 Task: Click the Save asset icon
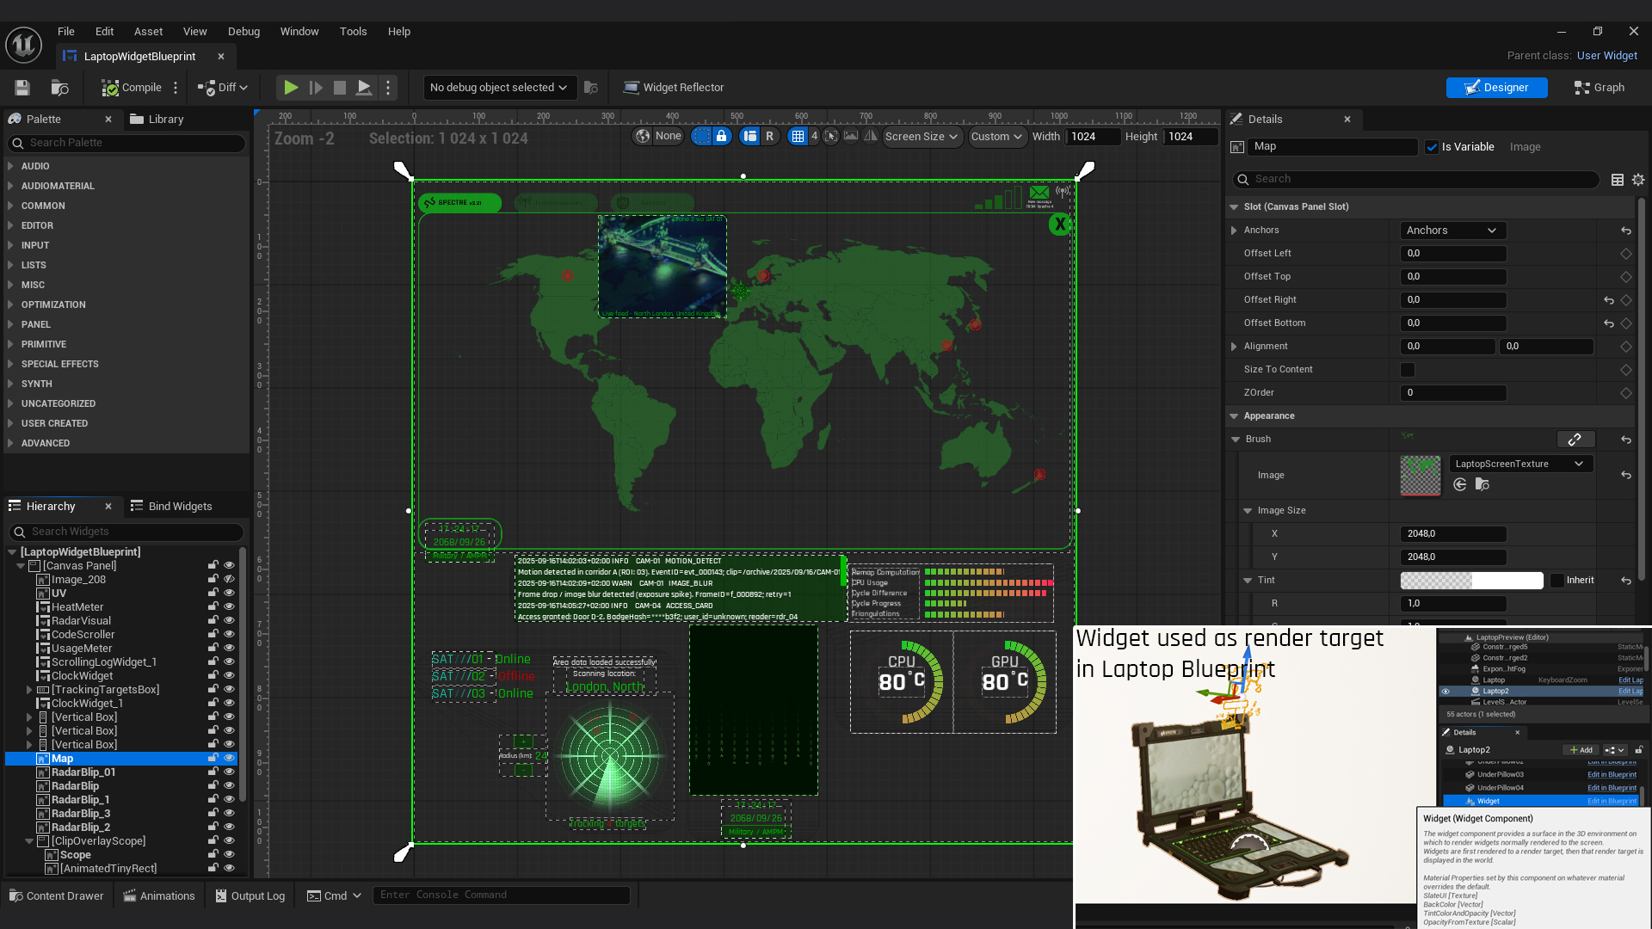pos(22,88)
